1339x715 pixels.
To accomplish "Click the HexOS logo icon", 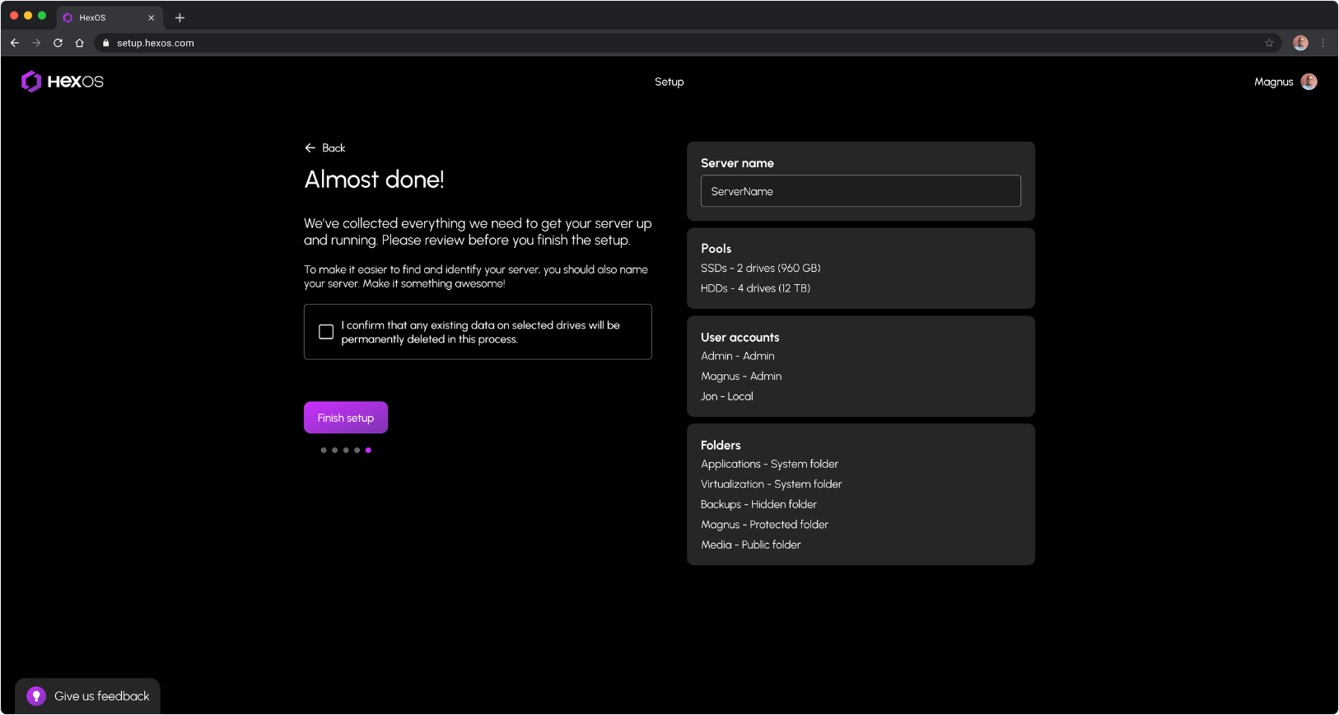I will click(31, 82).
